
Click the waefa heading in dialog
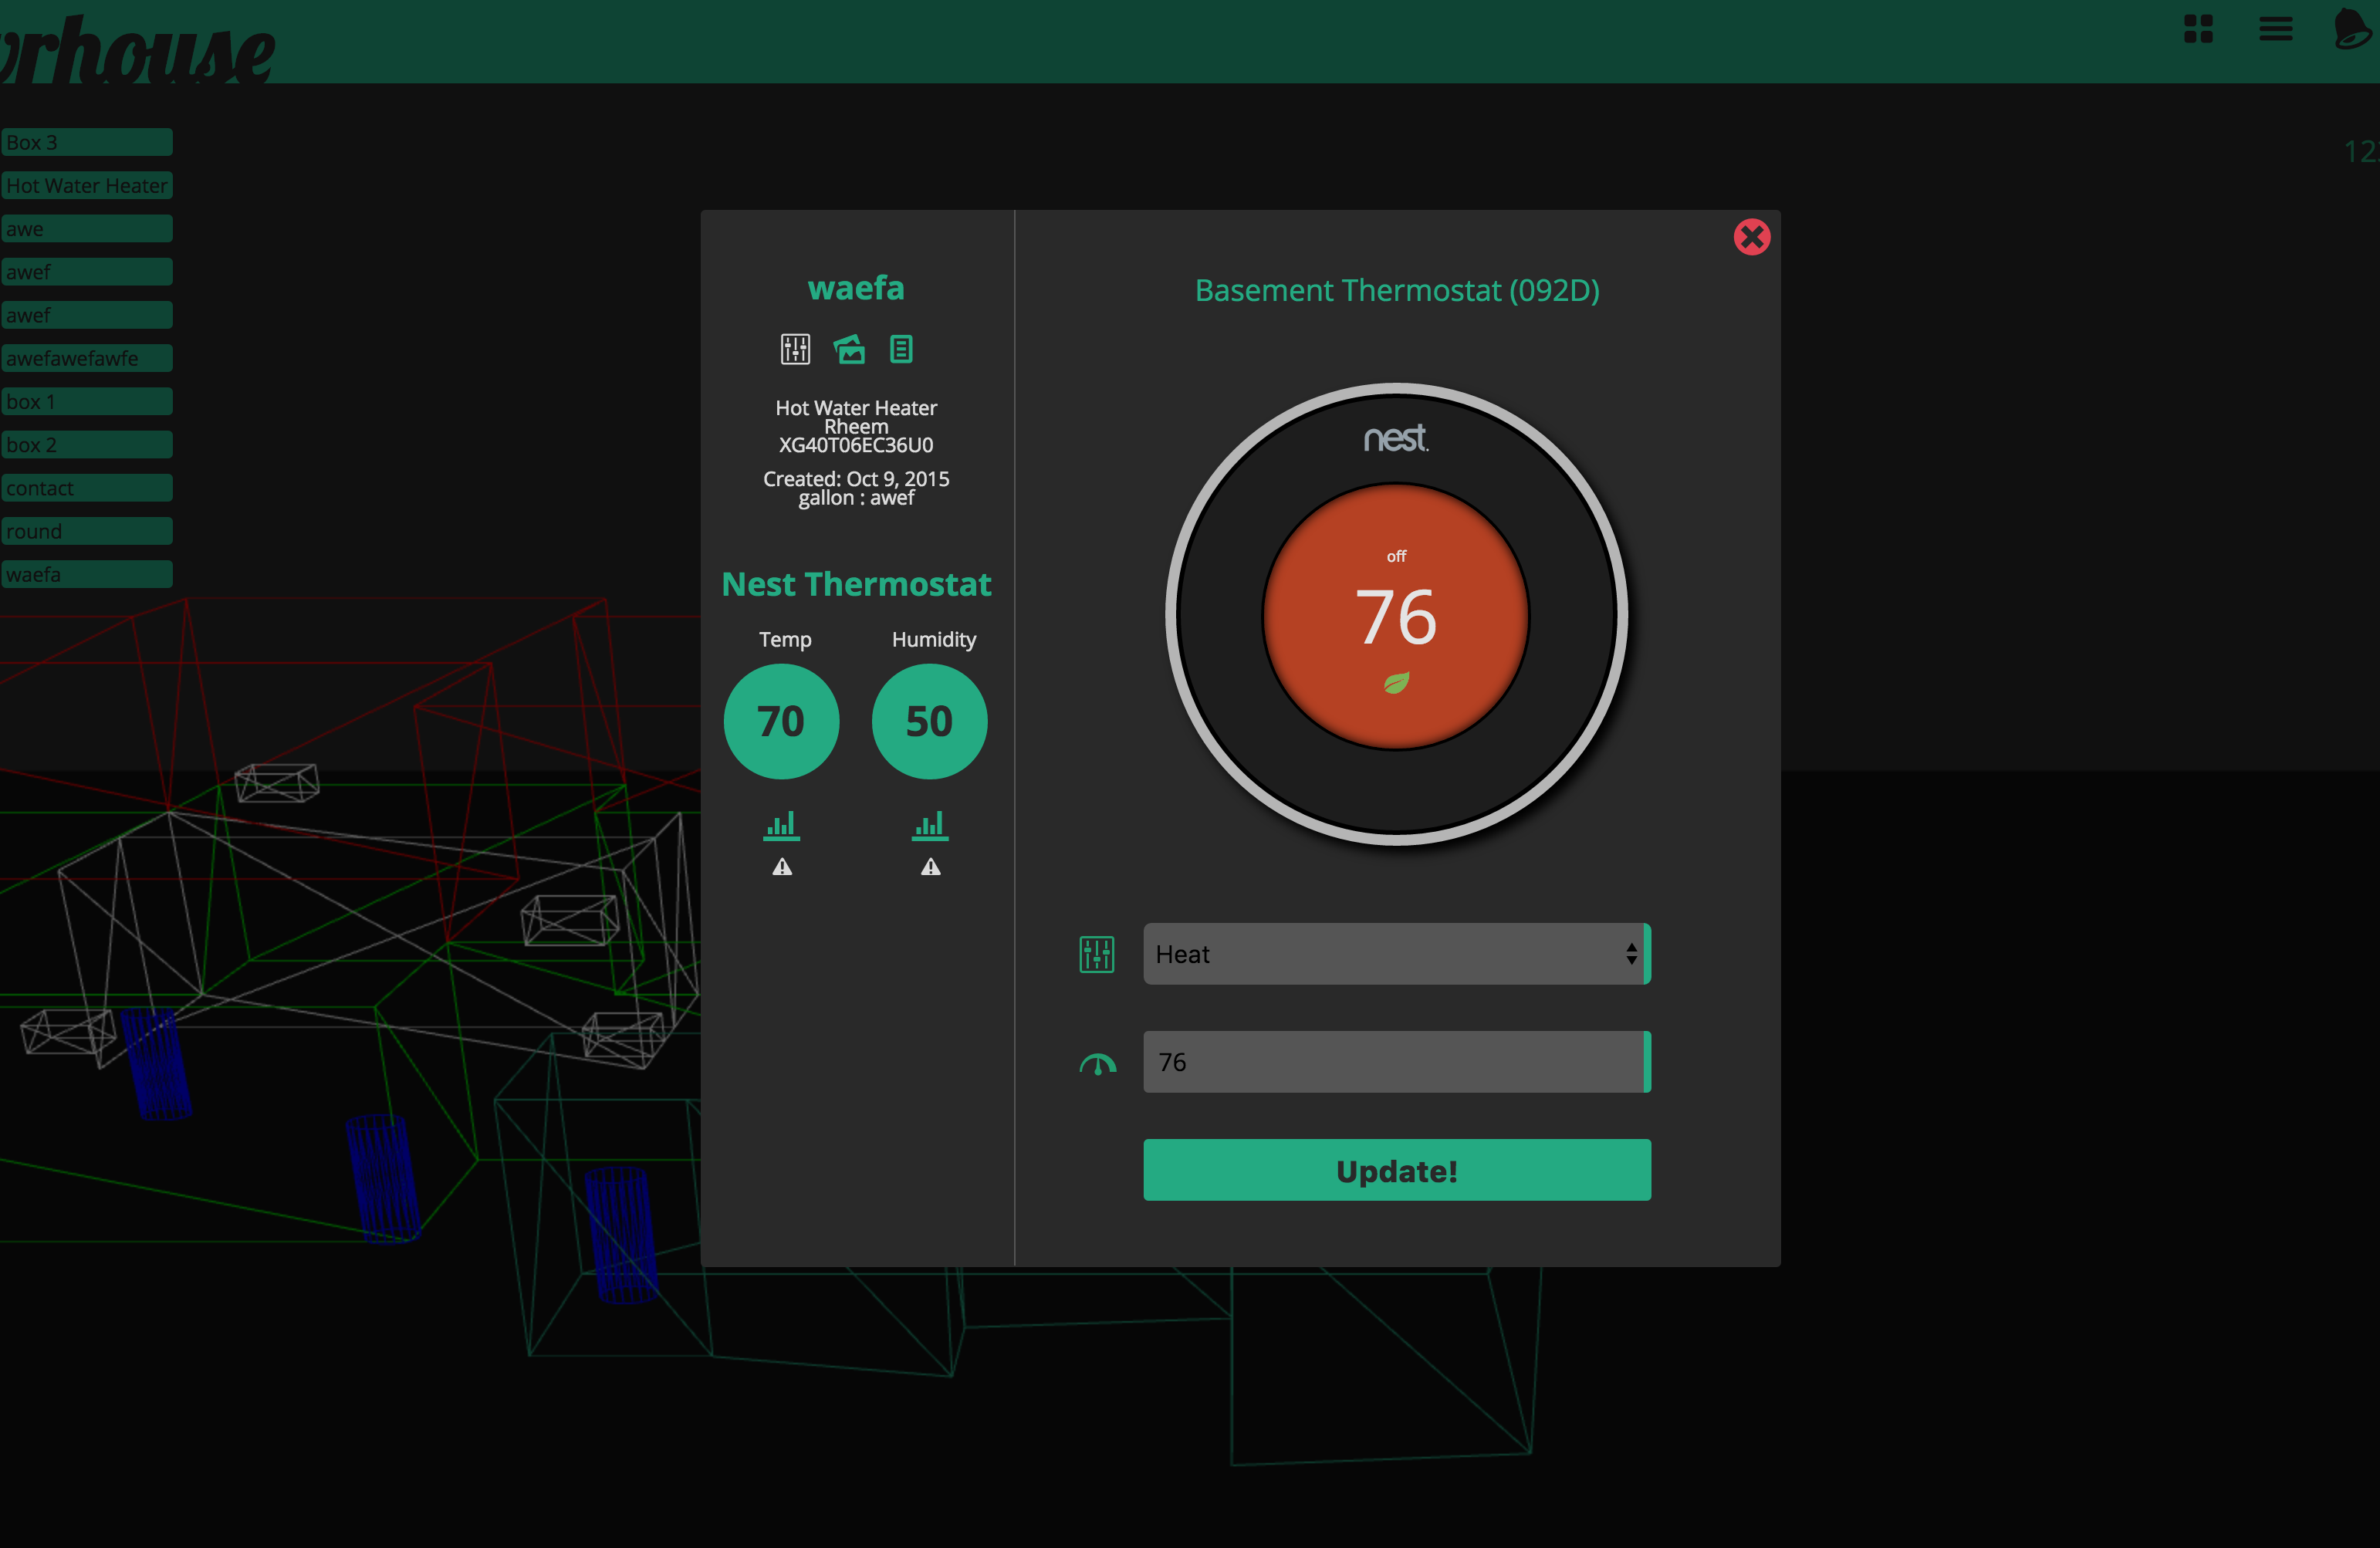tap(856, 288)
